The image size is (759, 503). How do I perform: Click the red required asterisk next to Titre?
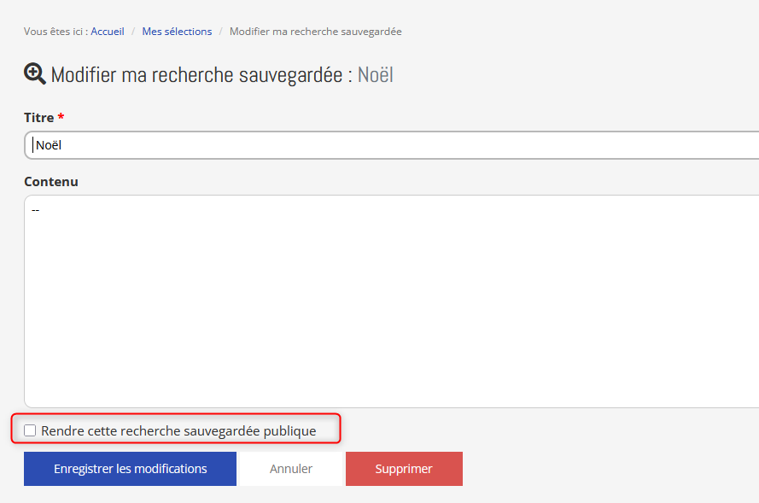click(x=61, y=118)
